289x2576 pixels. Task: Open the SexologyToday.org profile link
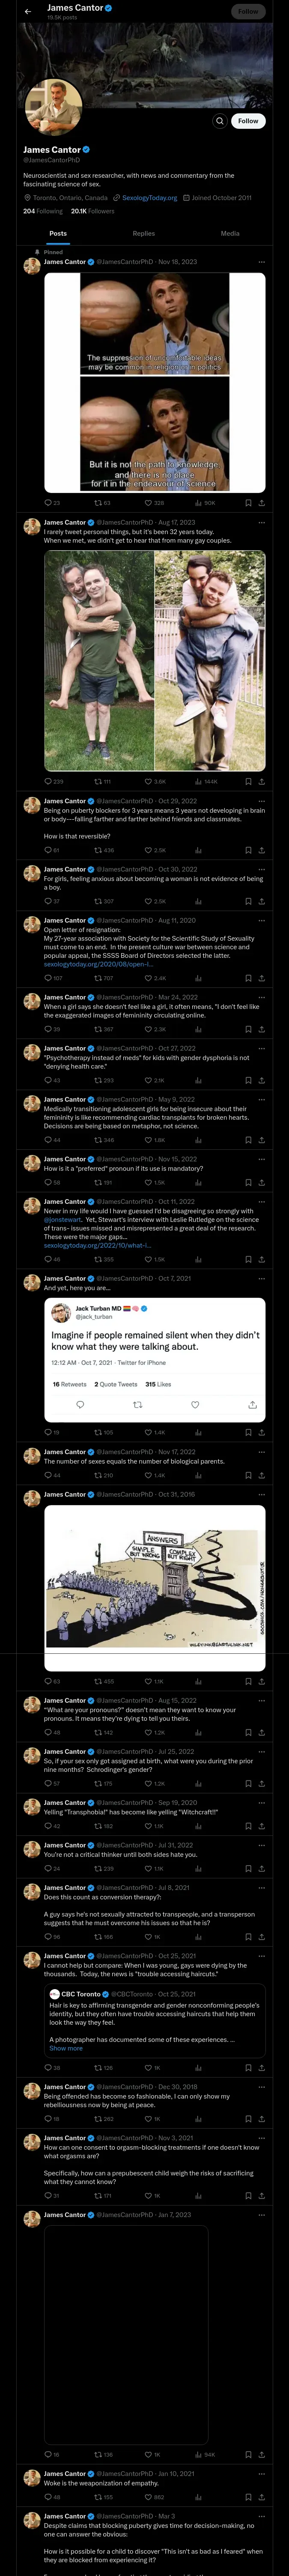click(x=149, y=197)
